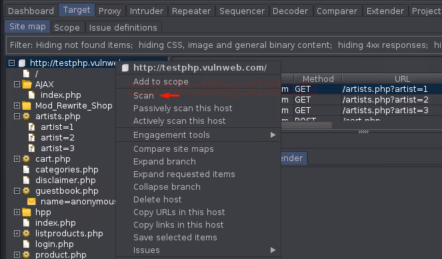Click the host icon in context menu header

pyautogui.click(x=125, y=68)
